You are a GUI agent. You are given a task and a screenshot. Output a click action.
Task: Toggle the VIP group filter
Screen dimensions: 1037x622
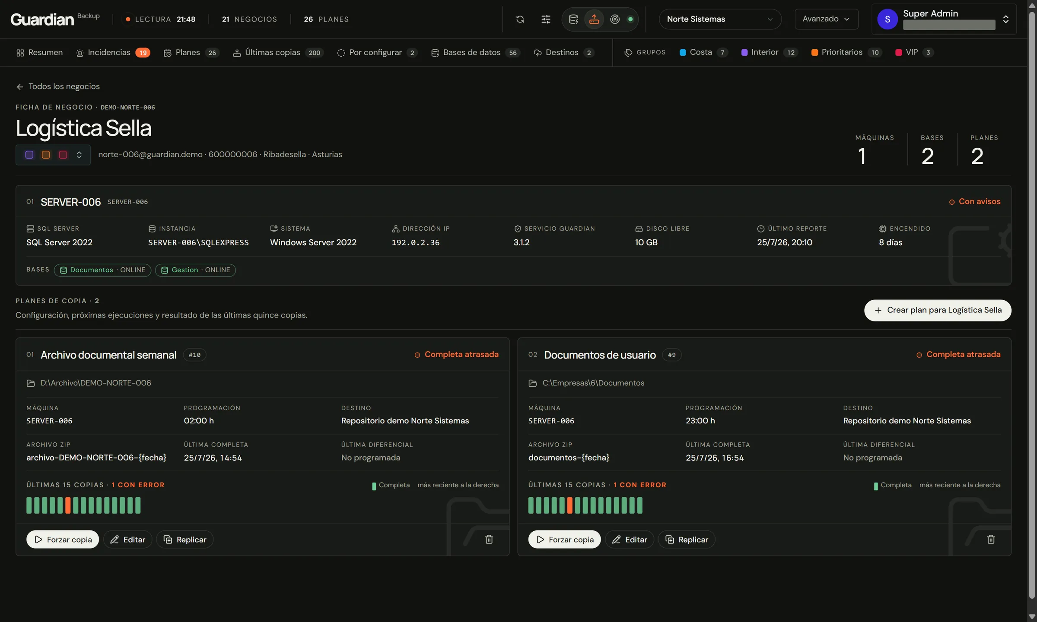(x=914, y=52)
